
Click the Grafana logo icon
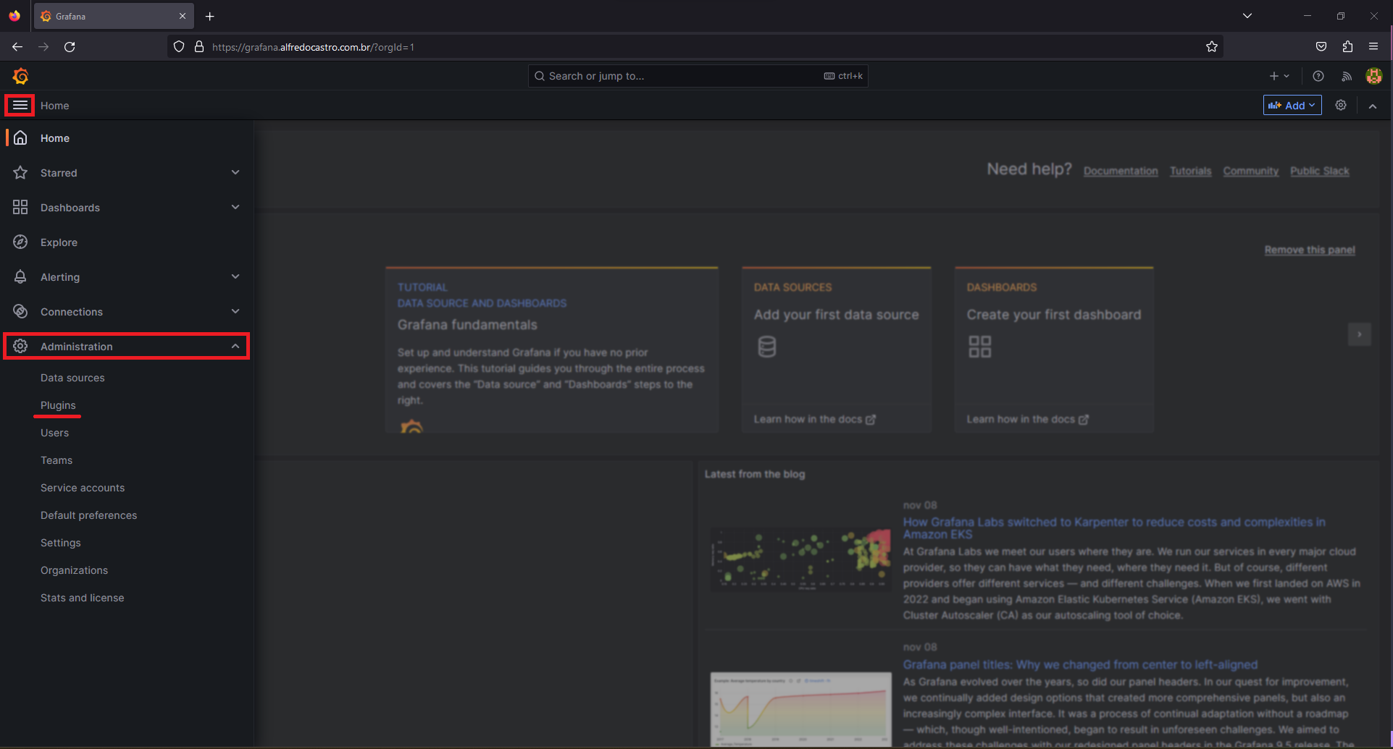click(20, 76)
